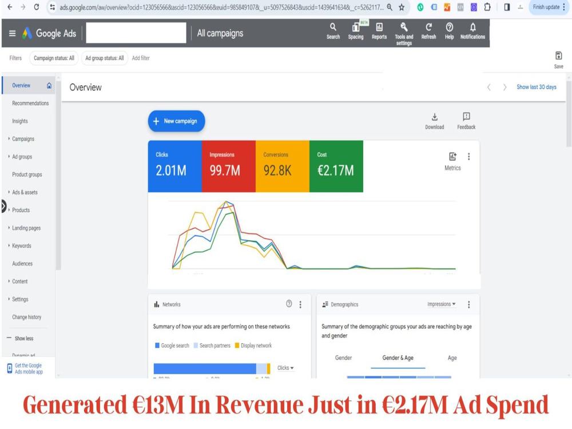This screenshot has width=572, height=429.
Task: Open Insights in sidebar
Action: [19, 121]
